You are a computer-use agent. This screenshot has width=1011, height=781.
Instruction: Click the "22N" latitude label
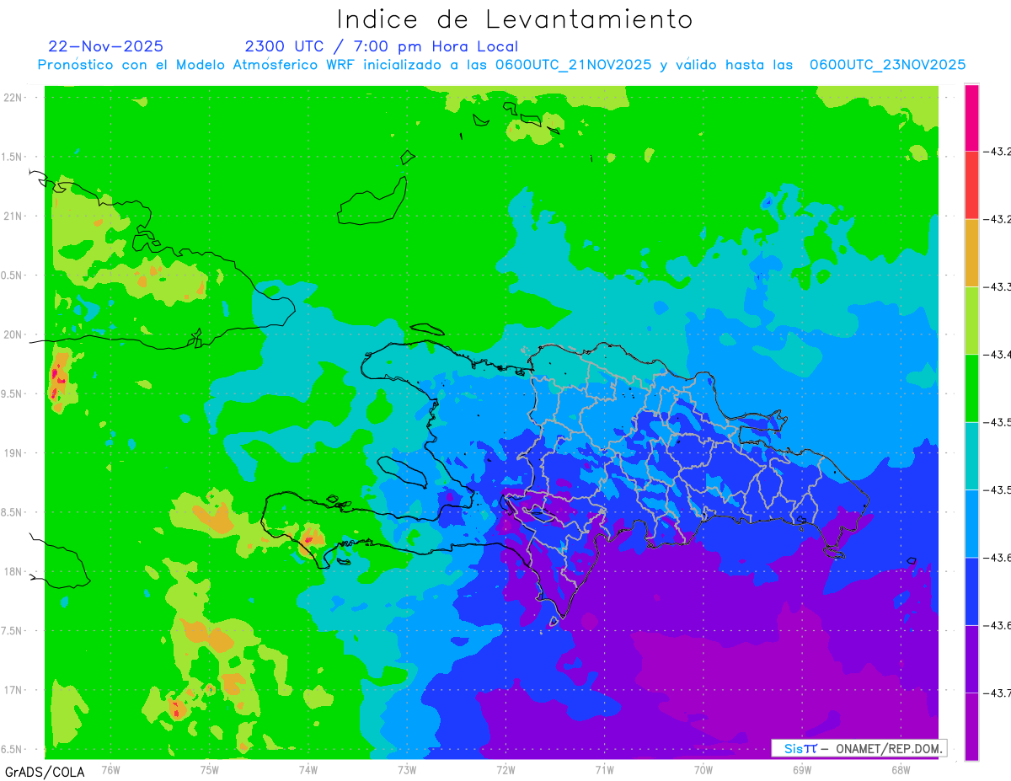point(13,97)
